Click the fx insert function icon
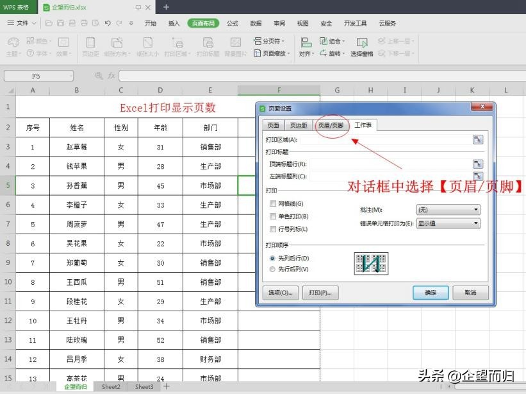 111,76
